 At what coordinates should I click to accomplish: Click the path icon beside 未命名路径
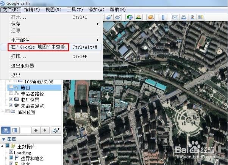pos(17,93)
